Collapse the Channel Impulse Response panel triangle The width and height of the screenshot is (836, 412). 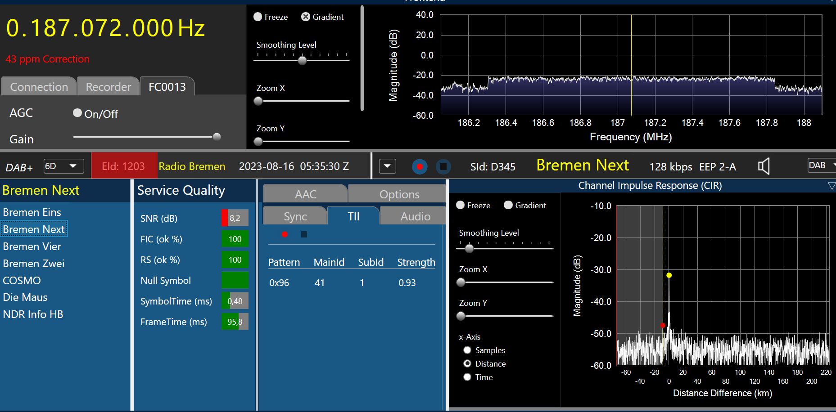[x=831, y=186]
